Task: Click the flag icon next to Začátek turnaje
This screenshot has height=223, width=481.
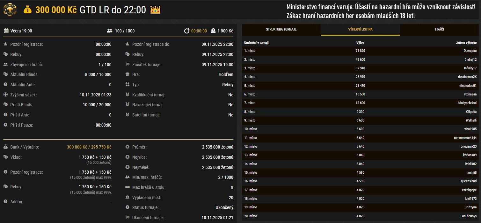Action: click(x=128, y=65)
